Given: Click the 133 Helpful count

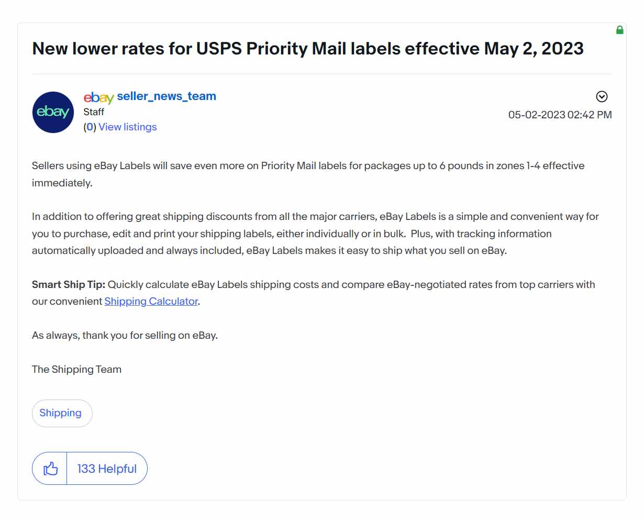Looking at the screenshot, I should point(107,469).
